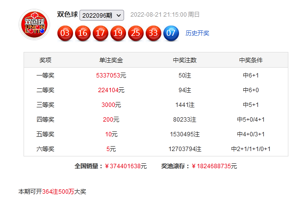308x204 pixels.
Task: Select red ball number 03
Action: pos(65,33)
